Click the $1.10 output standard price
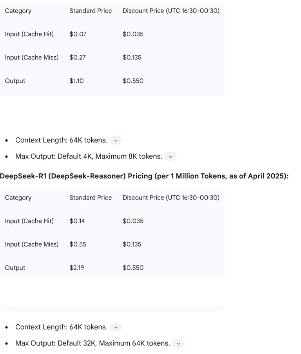 [76, 81]
